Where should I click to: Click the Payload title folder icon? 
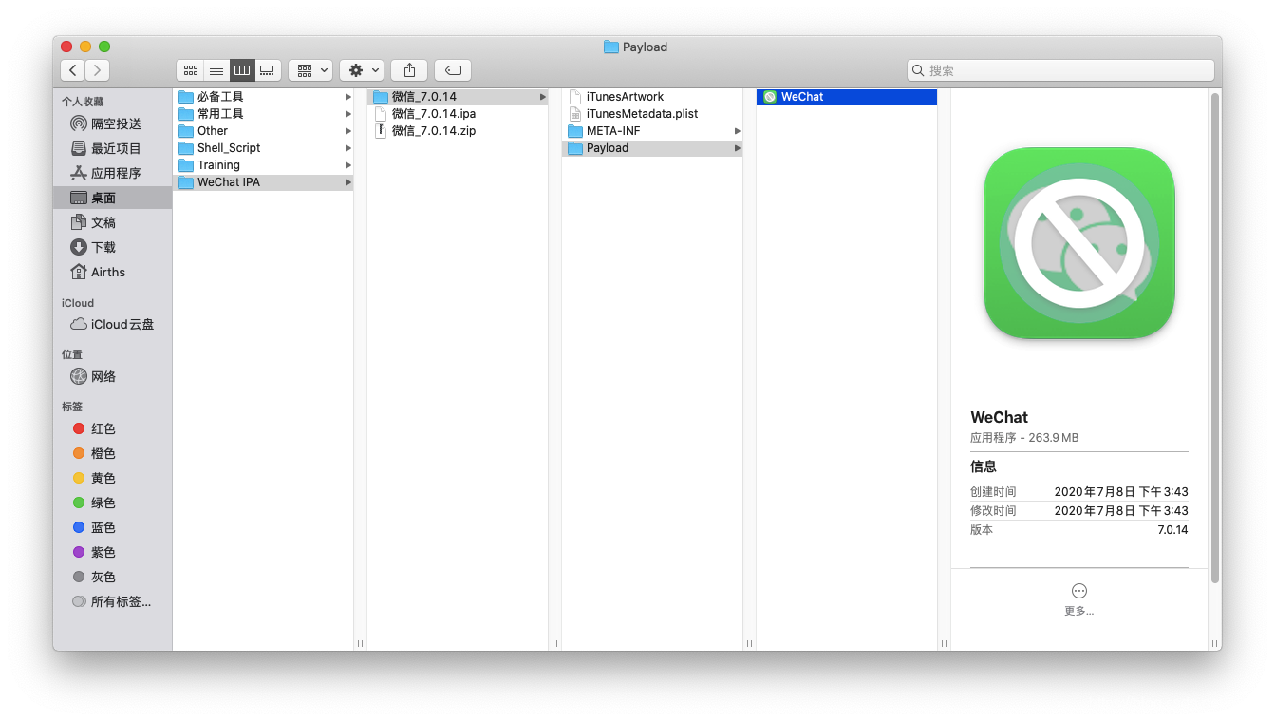[611, 47]
